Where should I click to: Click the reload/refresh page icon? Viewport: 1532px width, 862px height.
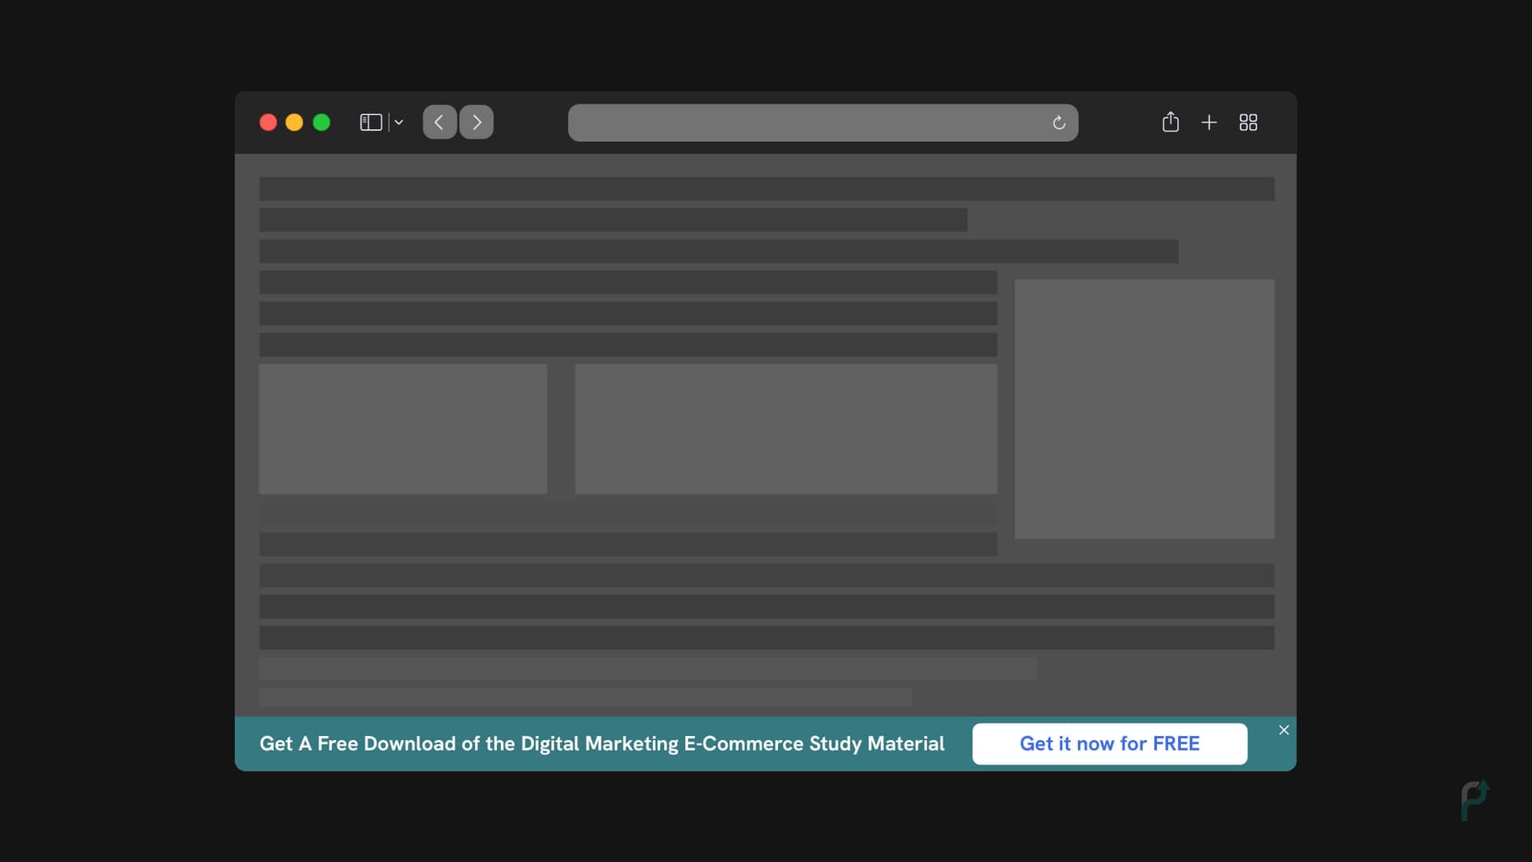point(1059,122)
